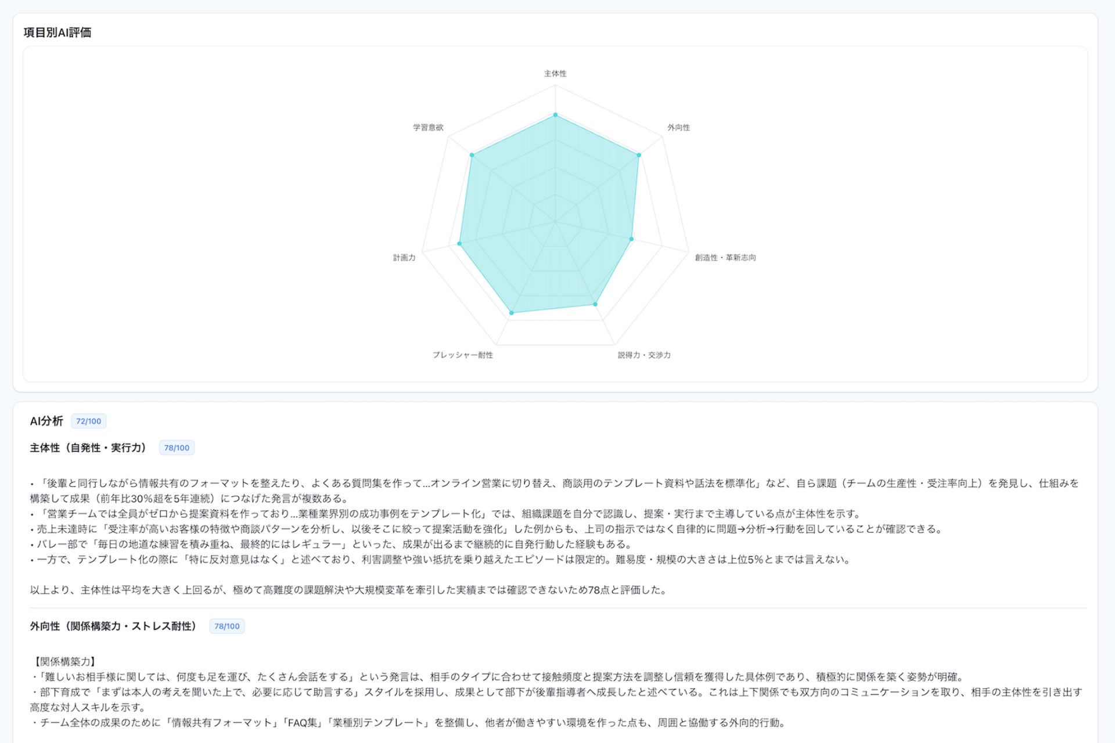Click the 外向性 data point on radar chart

point(639,155)
